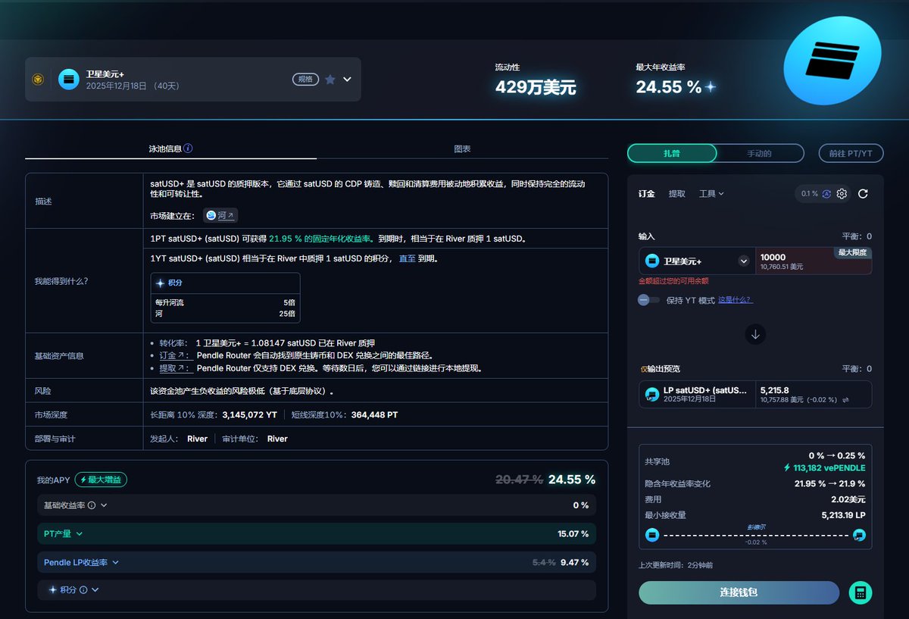Open the green calculator icon button
Screen dimensions: 909x619
(860, 592)
